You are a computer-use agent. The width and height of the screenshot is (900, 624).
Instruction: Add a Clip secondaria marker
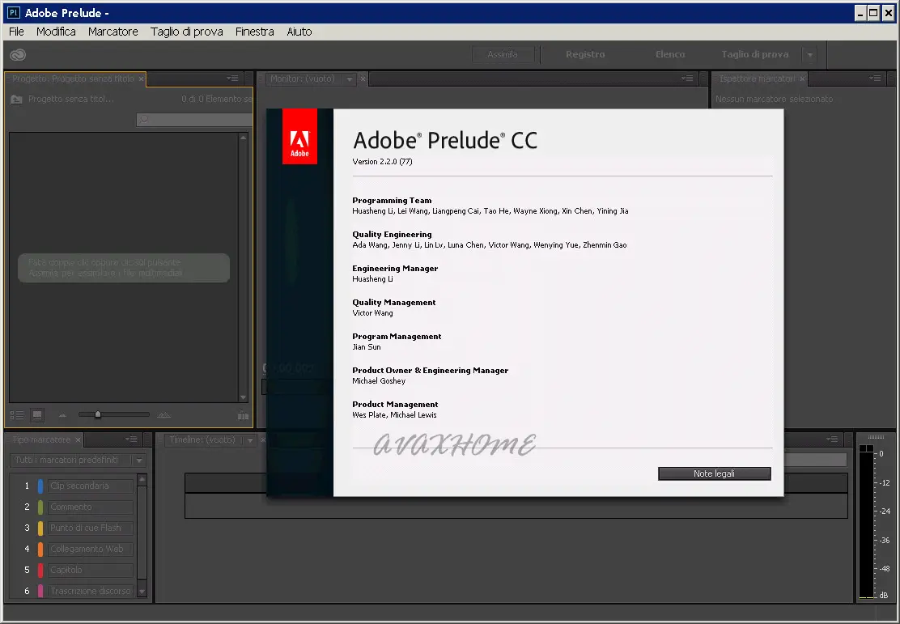click(91, 486)
